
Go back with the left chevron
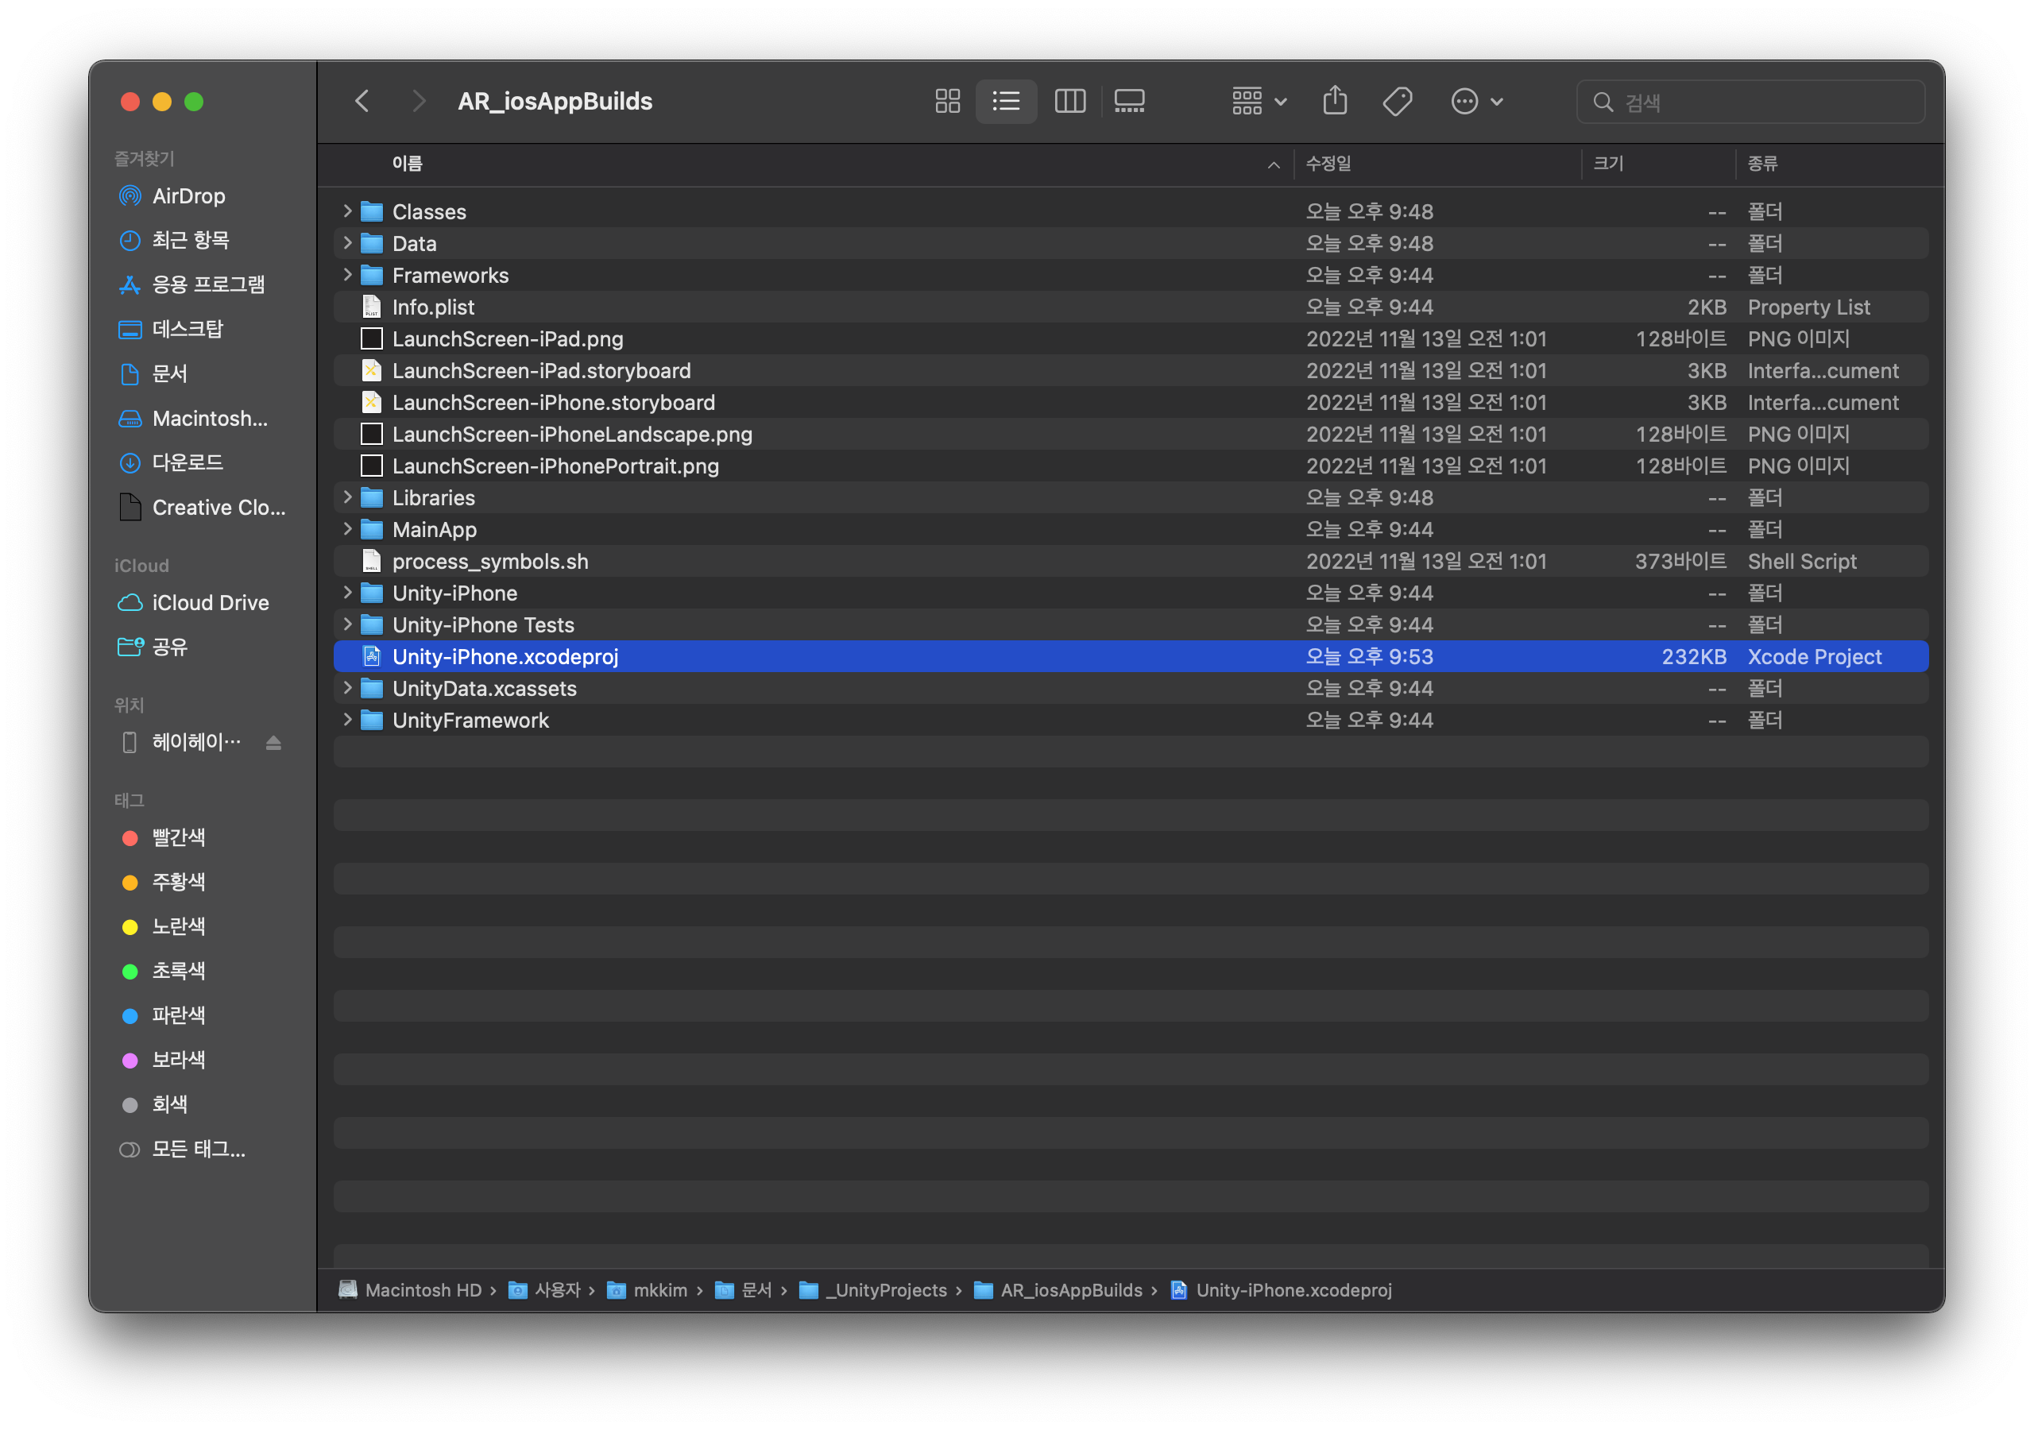[362, 101]
